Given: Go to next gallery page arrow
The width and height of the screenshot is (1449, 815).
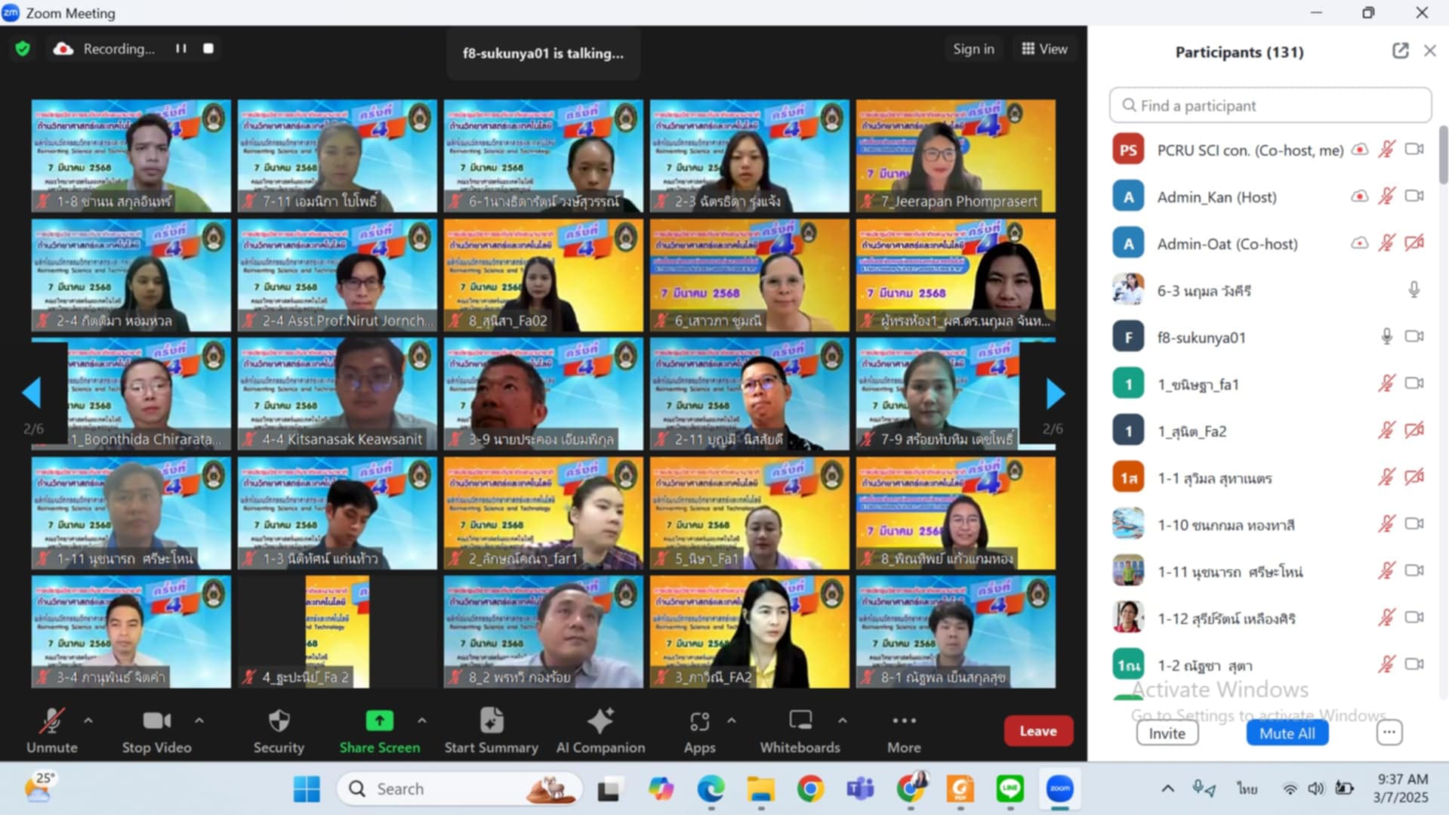Looking at the screenshot, I should (1055, 394).
